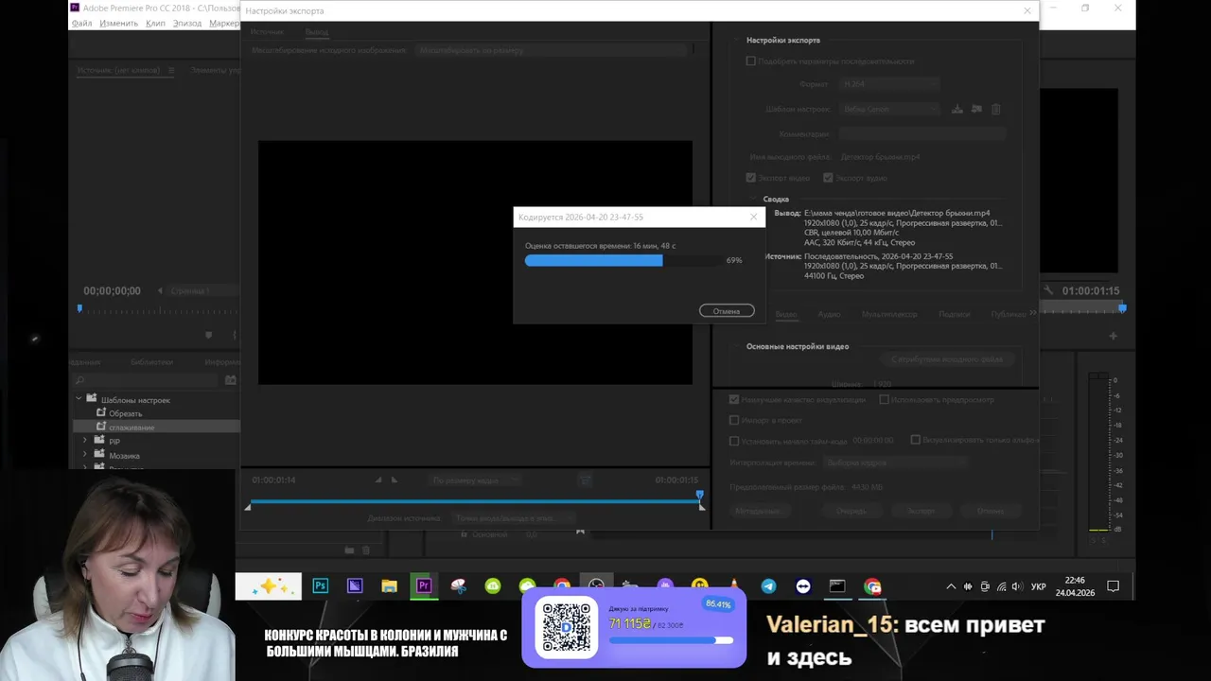The image size is (1211, 681).
Task: Toggle match sequence settings checkbox
Action: coord(751,61)
